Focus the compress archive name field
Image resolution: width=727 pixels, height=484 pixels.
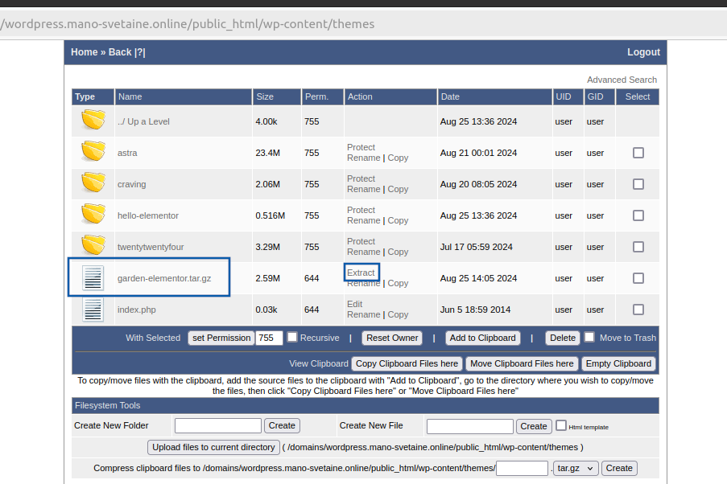pyautogui.click(x=522, y=468)
